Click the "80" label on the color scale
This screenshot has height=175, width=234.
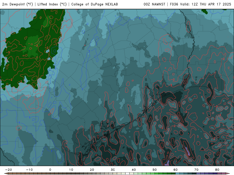click(x=217, y=170)
